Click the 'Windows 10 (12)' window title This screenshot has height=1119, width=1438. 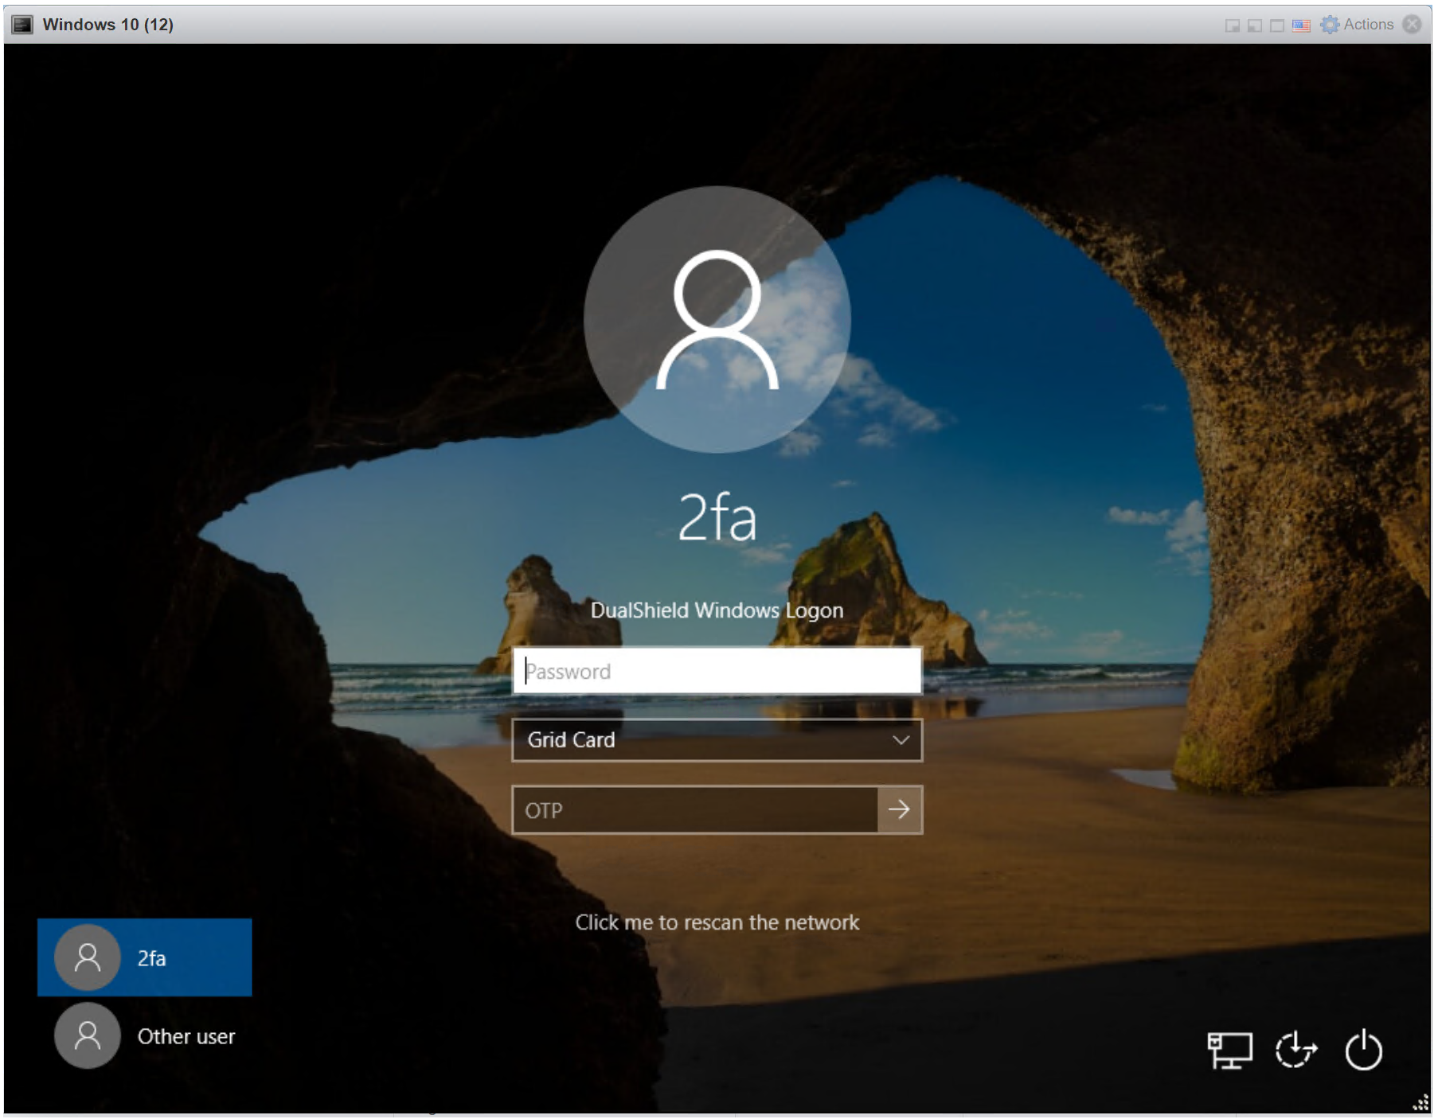point(107,25)
